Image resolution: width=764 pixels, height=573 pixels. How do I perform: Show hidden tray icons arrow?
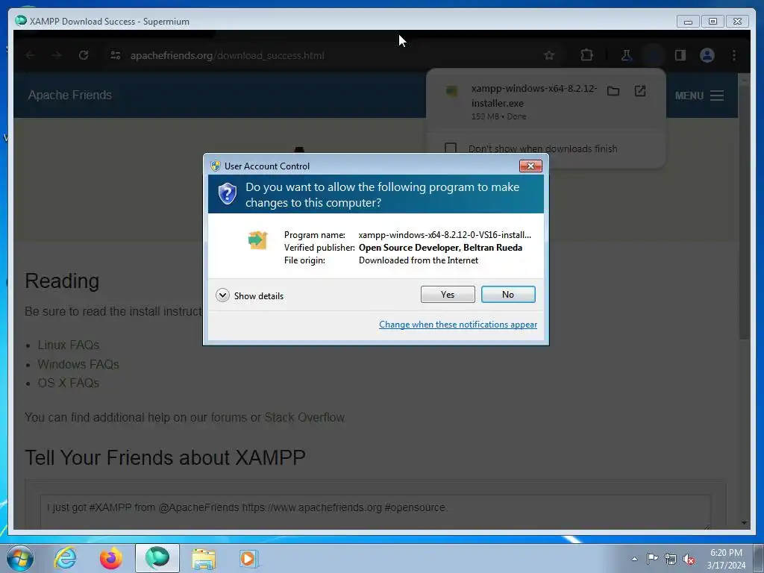coord(634,559)
